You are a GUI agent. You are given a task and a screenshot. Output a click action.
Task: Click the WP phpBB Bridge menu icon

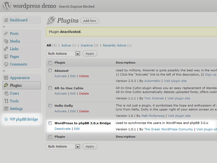6,119
